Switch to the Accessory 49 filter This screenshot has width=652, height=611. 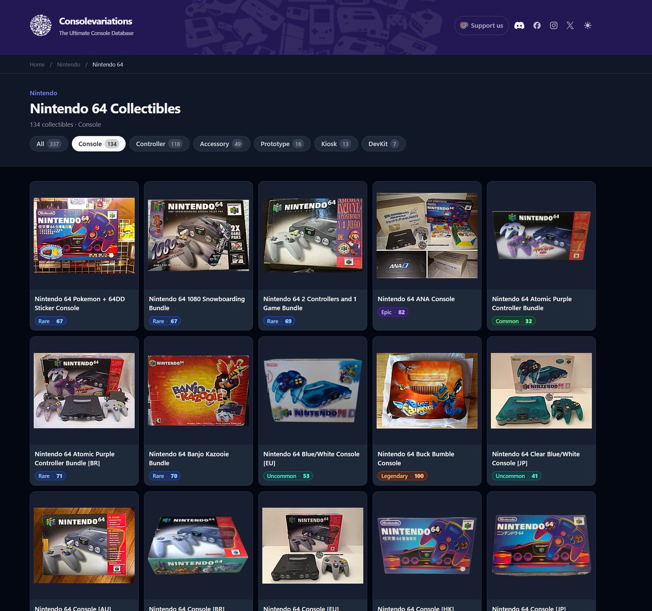221,144
